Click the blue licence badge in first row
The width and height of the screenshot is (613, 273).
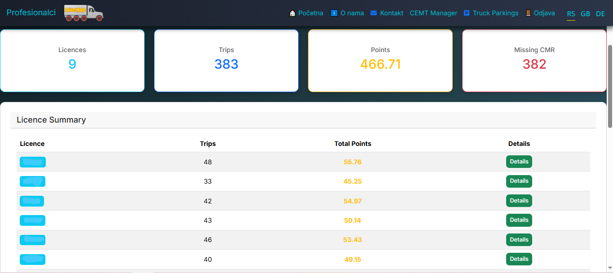click(x=33, y=162)
